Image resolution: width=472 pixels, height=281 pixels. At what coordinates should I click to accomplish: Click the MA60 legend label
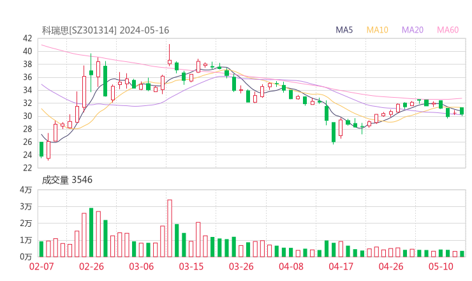448,30
